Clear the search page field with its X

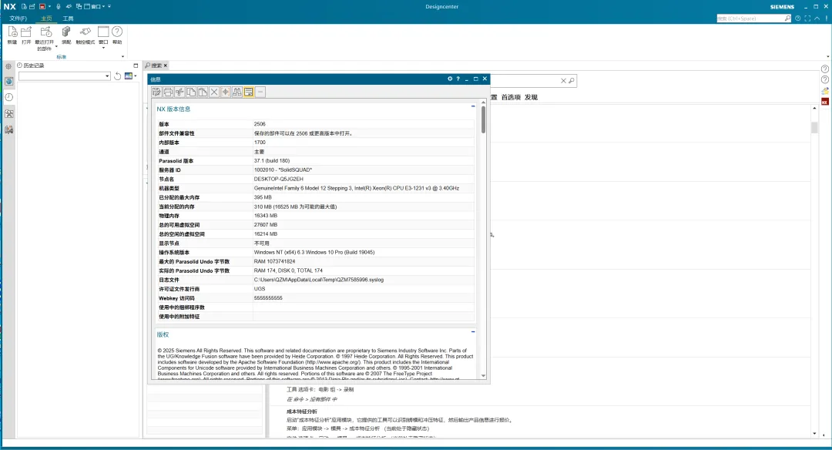click(563, 81)
